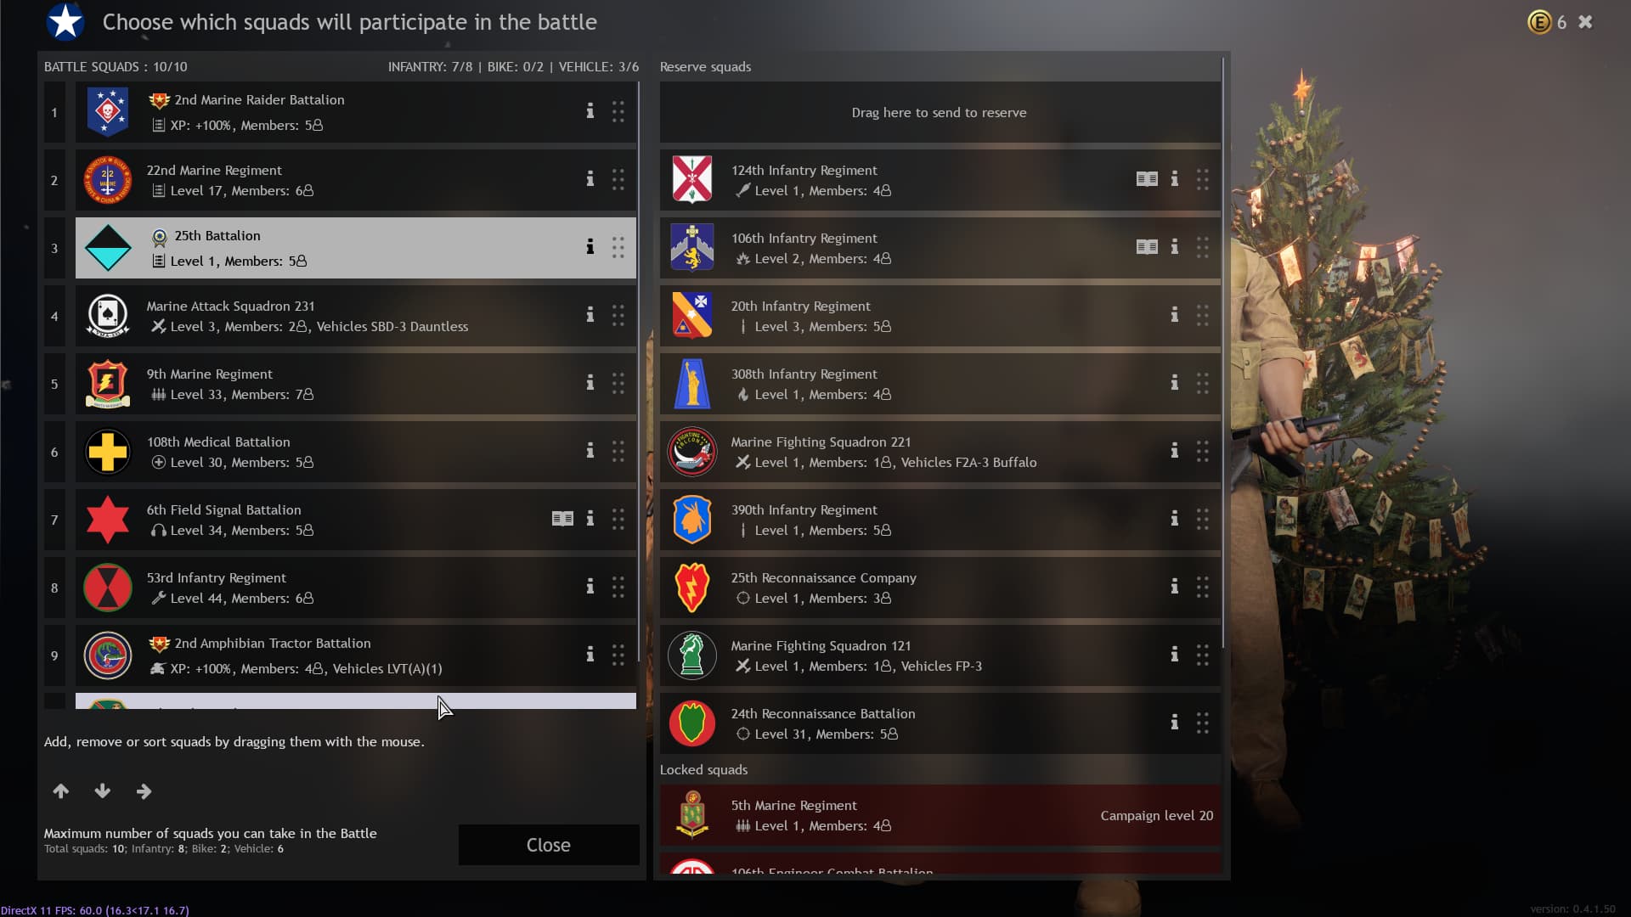Image resolution: width=1631 pixels, height=917 pixels.
Task: Select the 108th Medical Battalion squad
Action: pyautogui.click(x=356, y=452)
